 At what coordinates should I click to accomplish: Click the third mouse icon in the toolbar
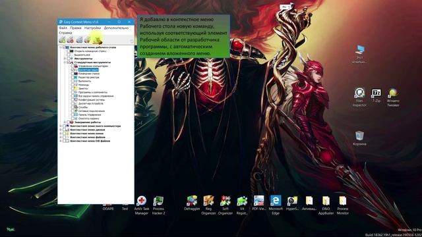coord(79,40)
